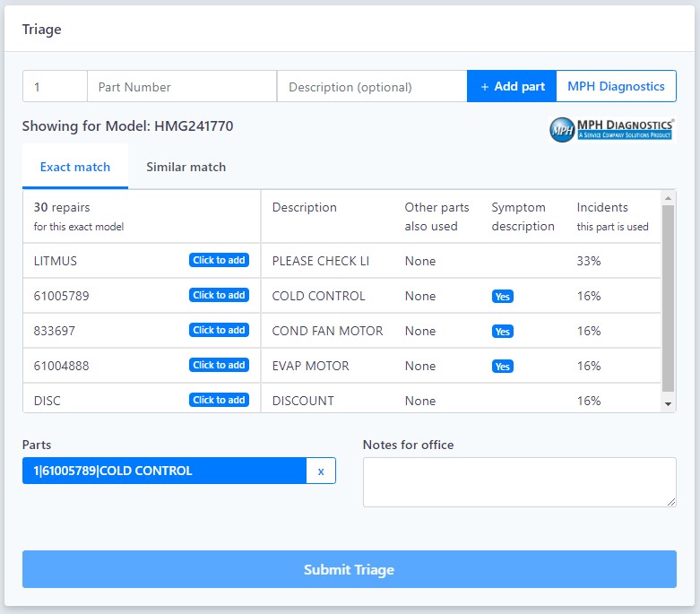Click the DISCOUNT description cell
Screen dimensions: 700x614
(303, 401)
